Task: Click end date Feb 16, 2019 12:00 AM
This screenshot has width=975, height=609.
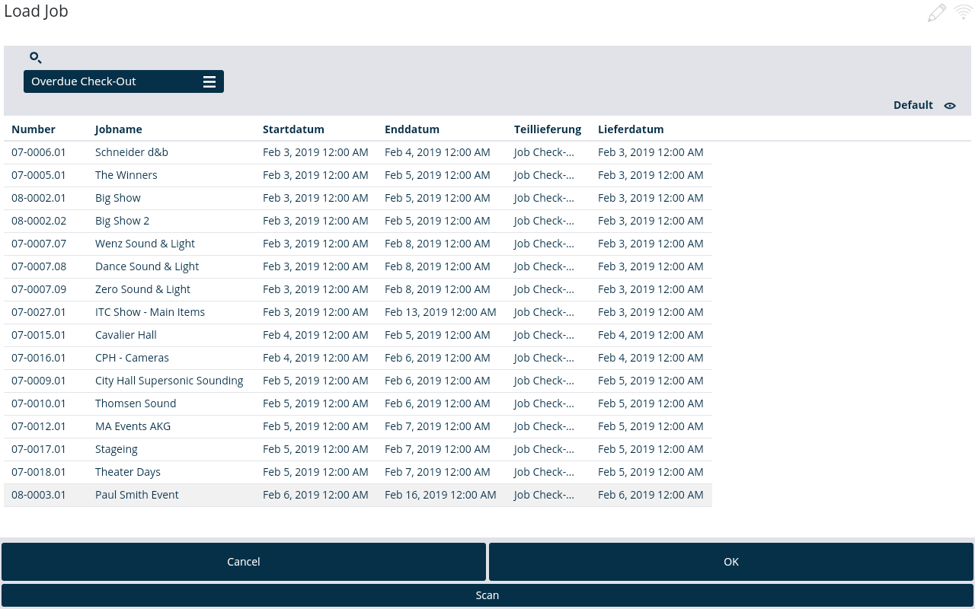Action: click(440, 495)
